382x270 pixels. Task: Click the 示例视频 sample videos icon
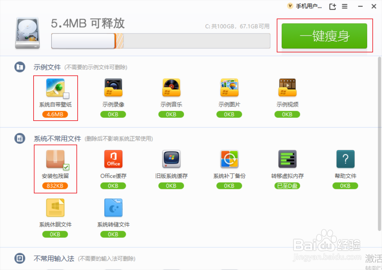[287, 87]
